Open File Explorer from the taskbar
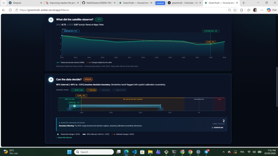278x156 pixels. (150, 152)
